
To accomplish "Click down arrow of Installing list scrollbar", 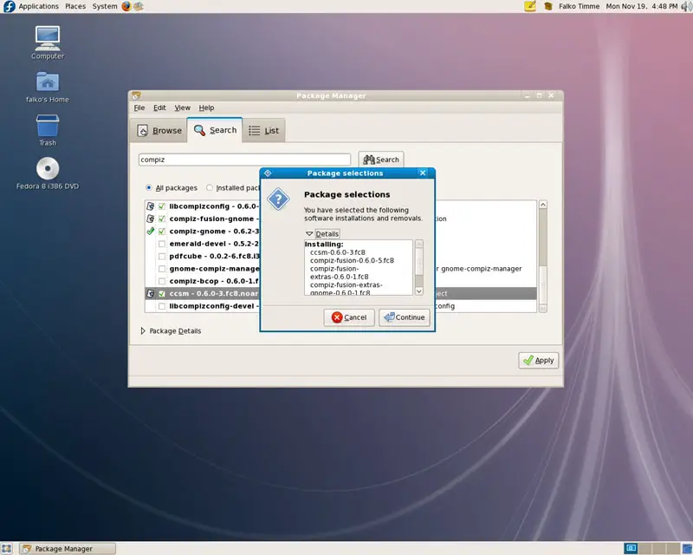I will (419, 291).
